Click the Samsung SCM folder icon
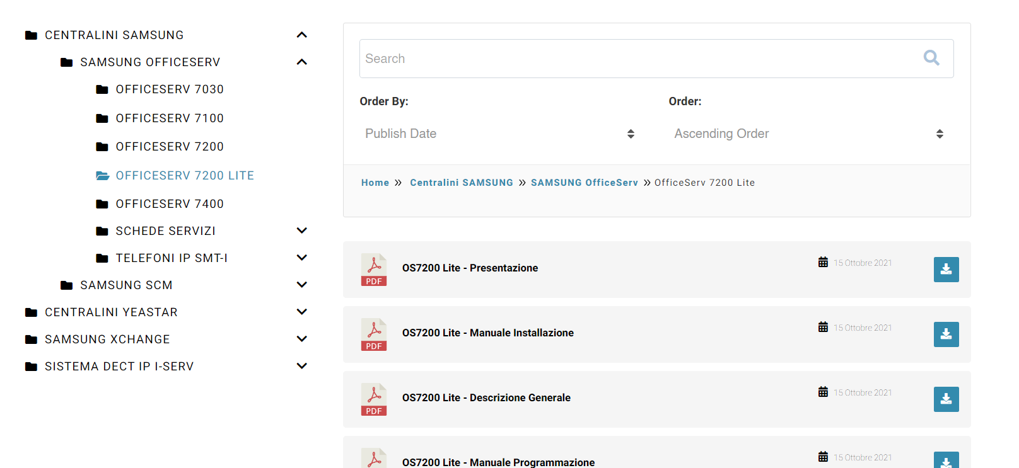Viewport: 1019px width, 468px height. pyautogui.click(x=66, y=285)
